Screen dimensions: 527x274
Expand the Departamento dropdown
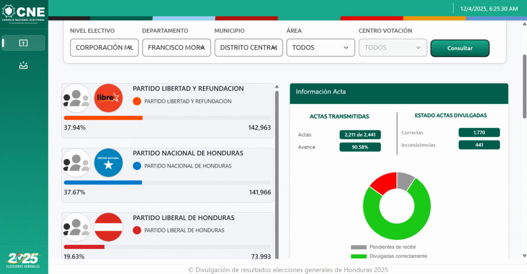[x=177, y=48]
